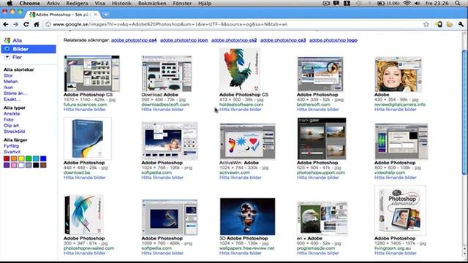
Task: Open related search adobe photoshop cs3
Action: 283,40
